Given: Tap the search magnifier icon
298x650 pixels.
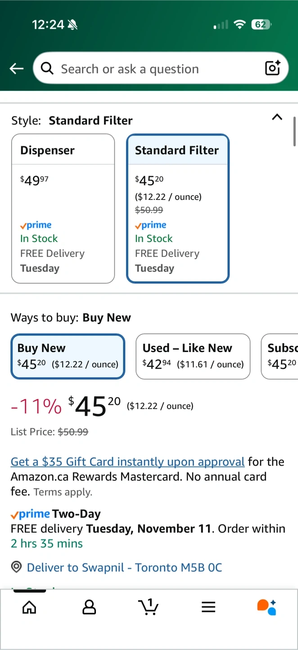Looking at the screenshot, I should pos(47,68).
